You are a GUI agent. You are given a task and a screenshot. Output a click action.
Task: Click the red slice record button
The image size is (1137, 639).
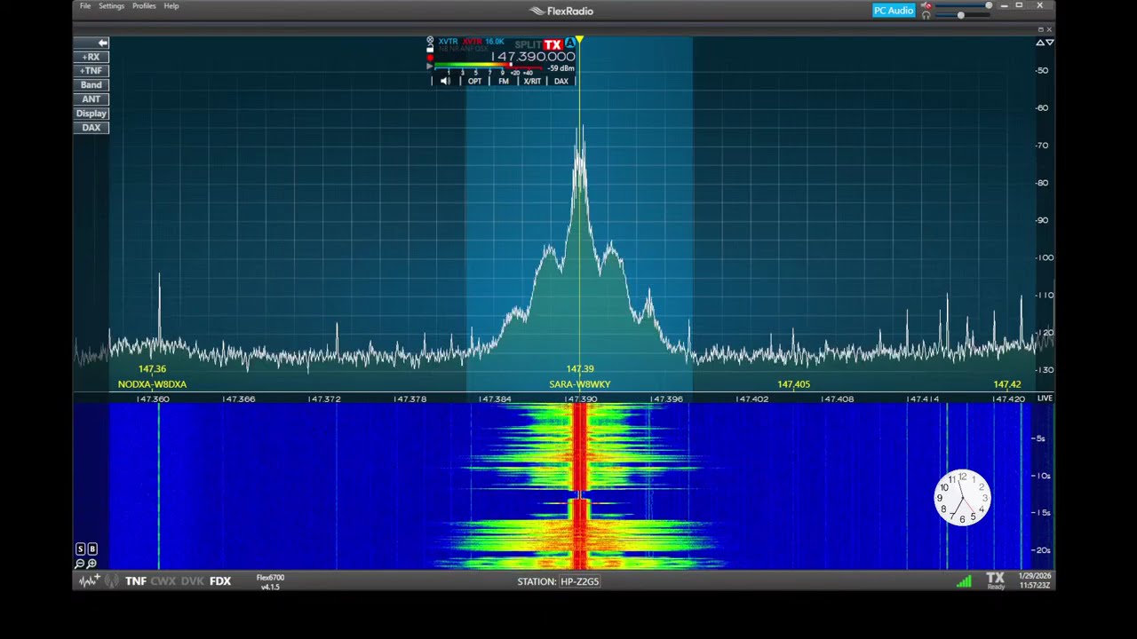[430, 58]
